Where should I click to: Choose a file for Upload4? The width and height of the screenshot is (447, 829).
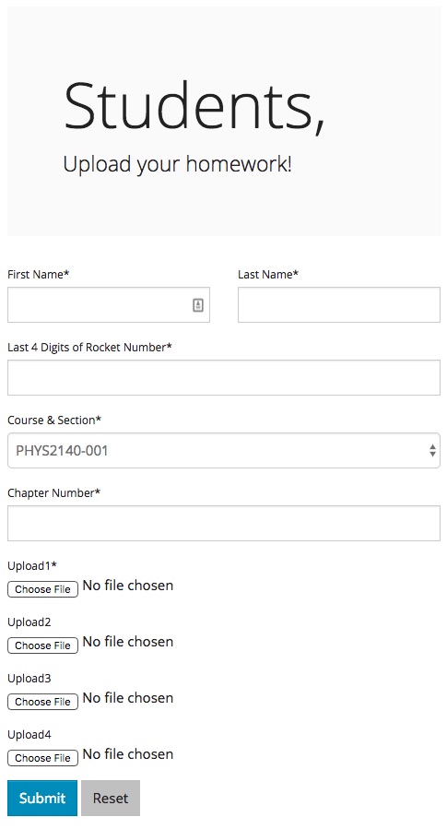pyautogui.click(x=42, y=758)
